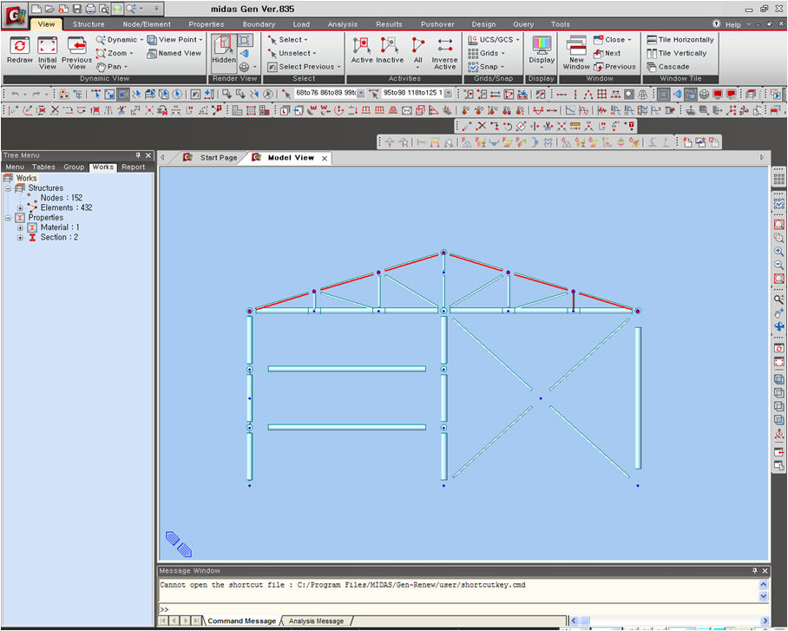788x631 pixels.
Task: Open the Tools ribbon tab
Action: (561, 24)
